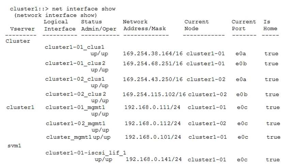Select the cluster1-01_mgmt1 interface name

(x=75, y=107)
